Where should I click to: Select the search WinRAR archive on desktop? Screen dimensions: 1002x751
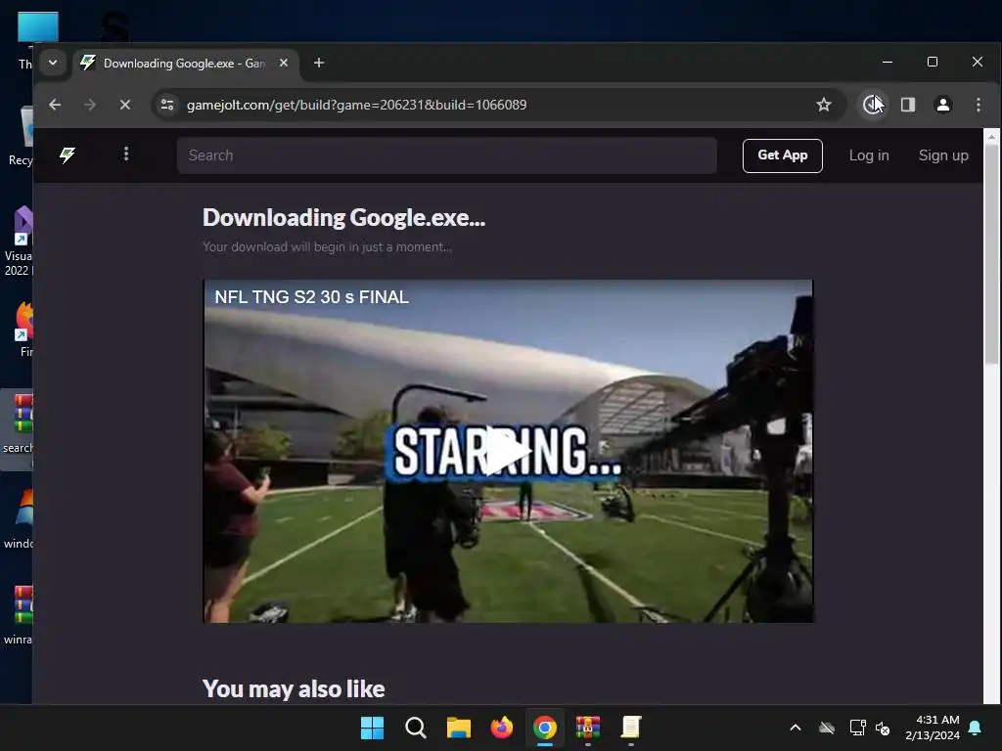tap(18, 429)
